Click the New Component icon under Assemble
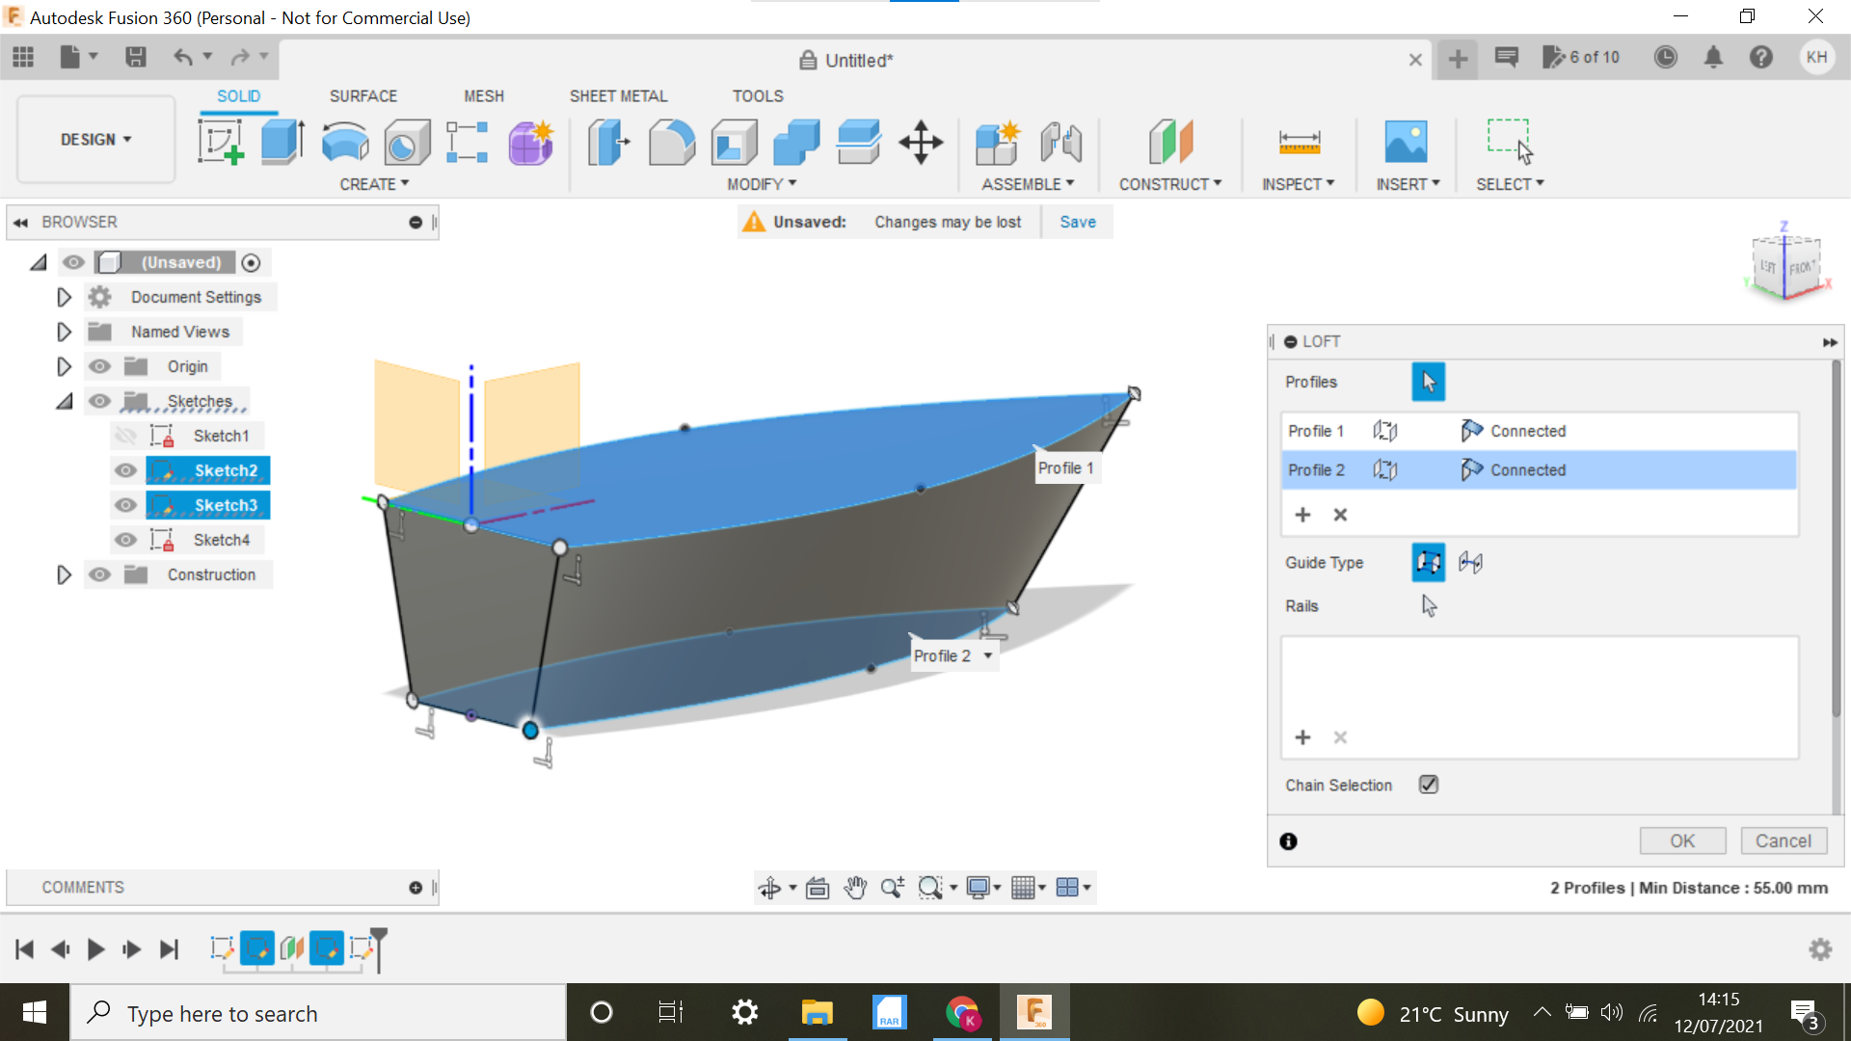The image size is (1851, 1041). click(x=998, y=142)
